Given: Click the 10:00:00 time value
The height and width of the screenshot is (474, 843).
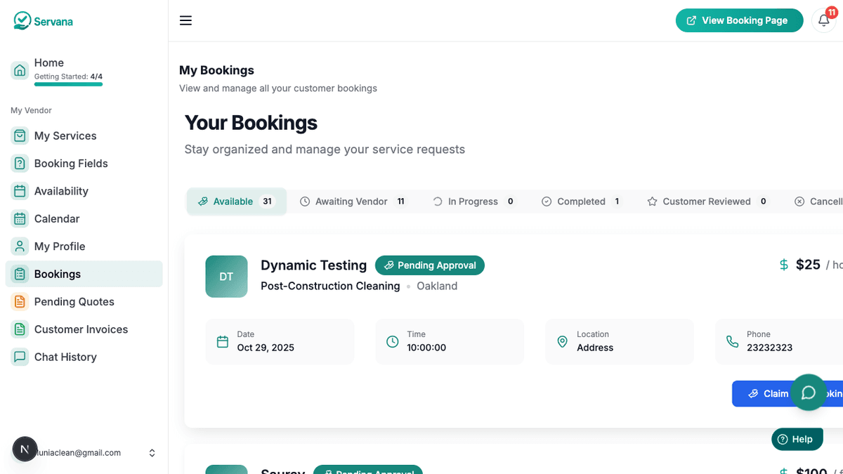Looking at the screenshot, I should [x=426, y=348].
